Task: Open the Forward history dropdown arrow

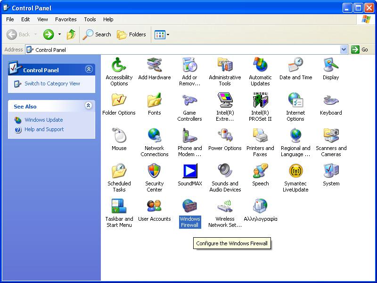Action: point(59,34)
